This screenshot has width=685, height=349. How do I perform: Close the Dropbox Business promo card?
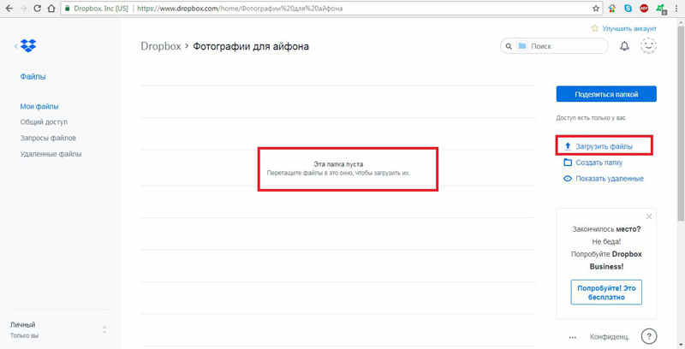(649, 216)
